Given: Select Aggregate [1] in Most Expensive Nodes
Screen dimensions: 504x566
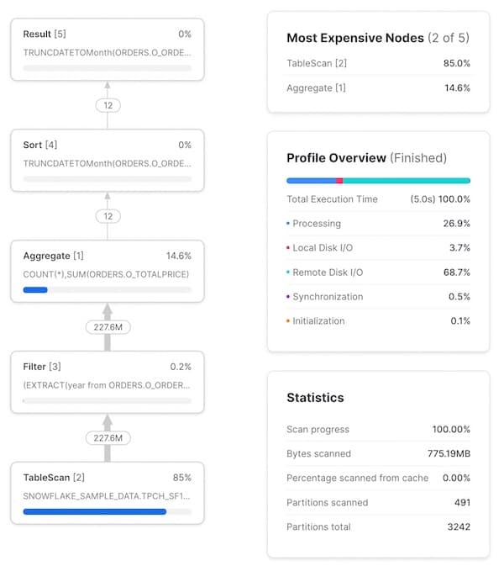Looking at the screenshot, I should [378, 87].
